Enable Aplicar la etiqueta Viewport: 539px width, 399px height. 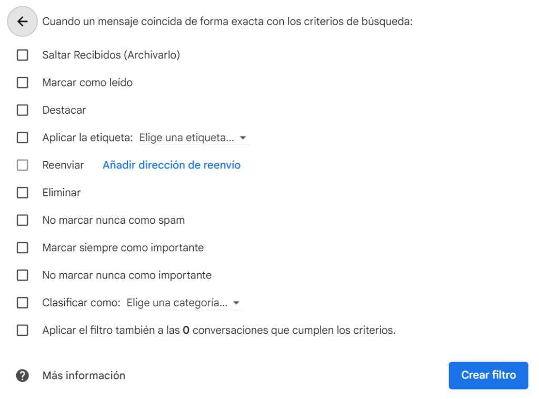22,137
